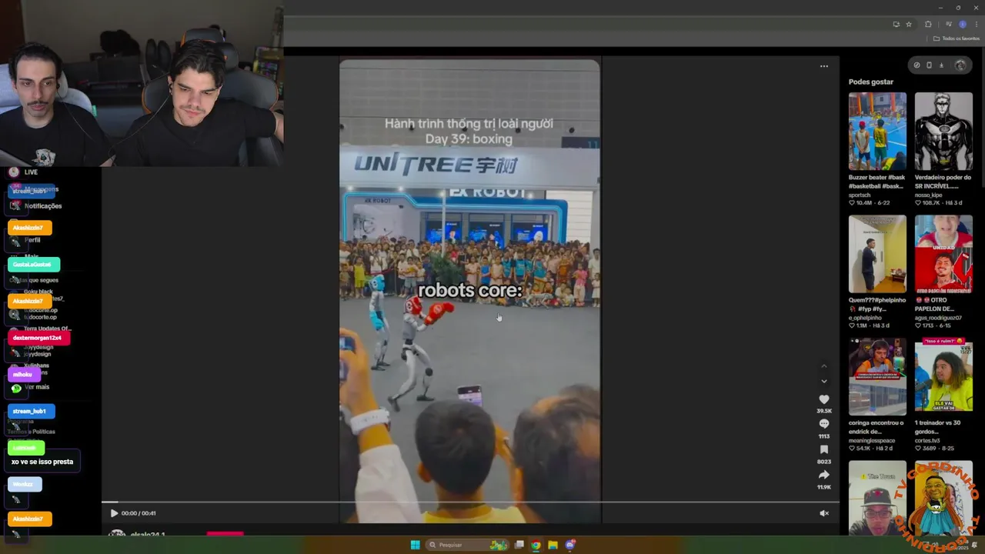
Task: Open Verdadeiro poder do SR INCRÍVEL thumbnail
Action: (x=943, y=132)
